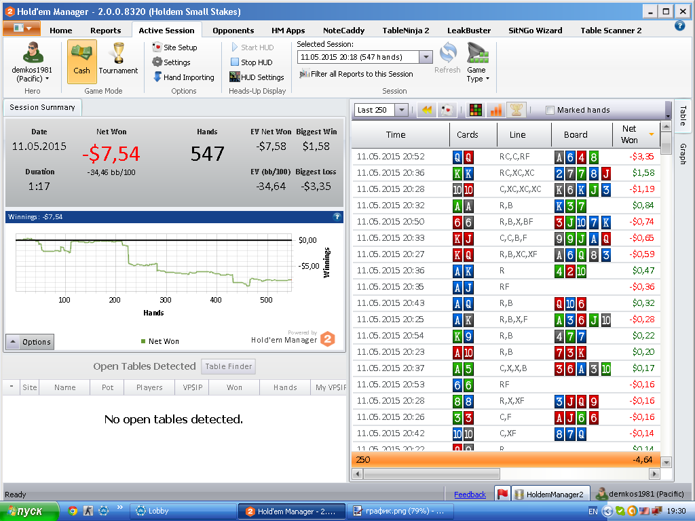The width and height of the screenshot is (695, 521).
Task: Open HUD Settings
Action: pos(257,77)
